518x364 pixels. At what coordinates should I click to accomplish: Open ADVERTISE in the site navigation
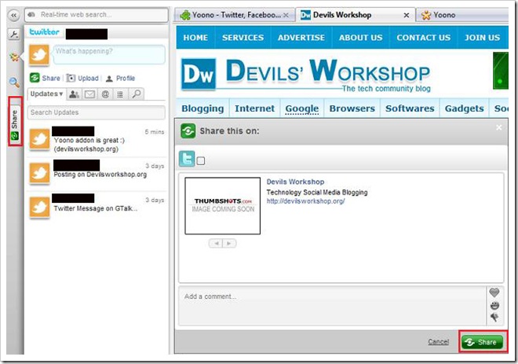[x=301, y=38]
